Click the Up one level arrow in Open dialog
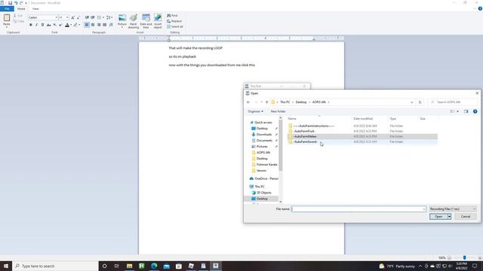The width and height of the screenshot is (483, 271). tap(266, 102)
